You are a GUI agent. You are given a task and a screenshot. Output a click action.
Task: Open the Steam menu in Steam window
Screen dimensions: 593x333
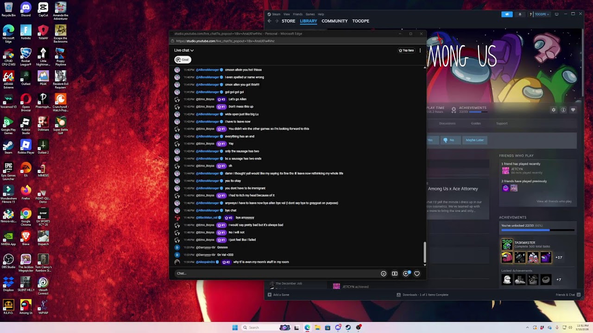click(276, 14)
